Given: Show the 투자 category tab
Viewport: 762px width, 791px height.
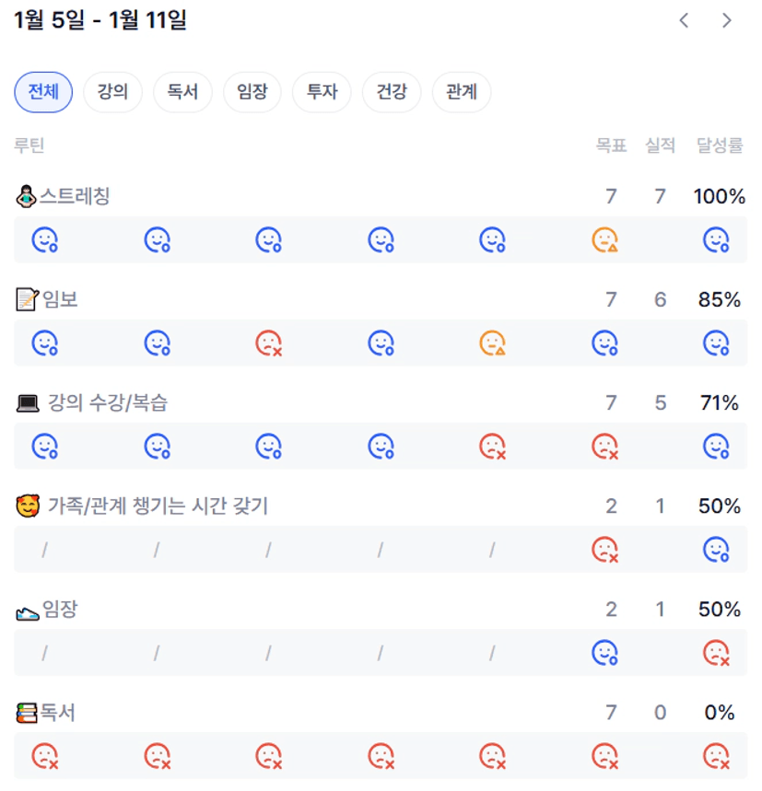Looking at the screenshot, I should (x=322, y=92).
